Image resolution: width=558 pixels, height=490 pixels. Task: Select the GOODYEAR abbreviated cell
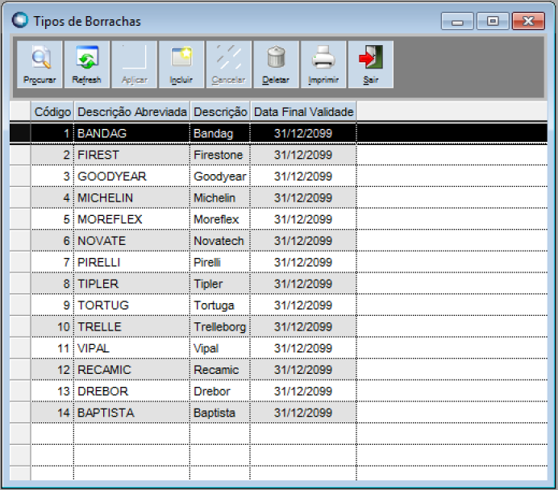(131, 176)
